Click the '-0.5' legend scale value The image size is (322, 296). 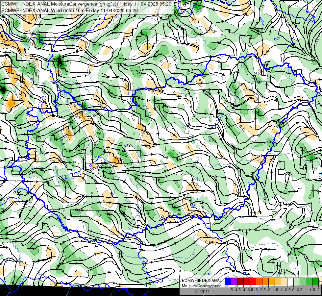tap(287, 290)
